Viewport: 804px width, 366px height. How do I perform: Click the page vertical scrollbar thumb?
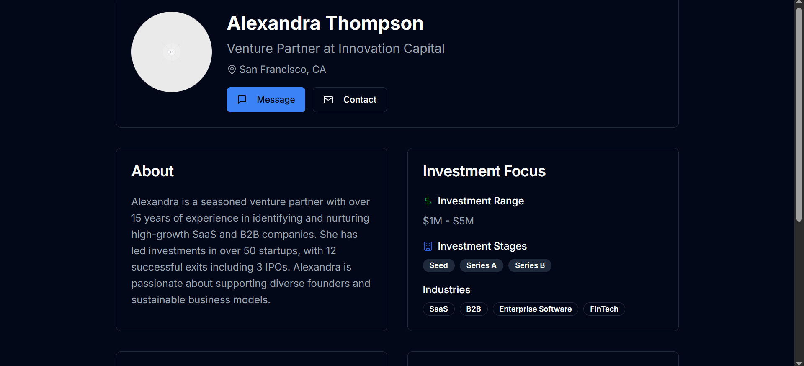click(x=799, y=113)
